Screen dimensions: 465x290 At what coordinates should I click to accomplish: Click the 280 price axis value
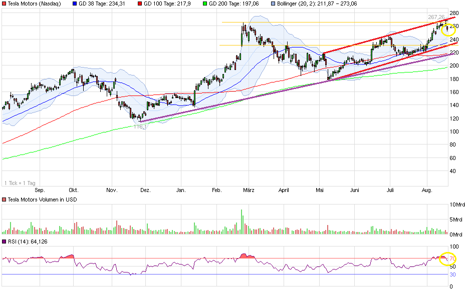point(454,13)
